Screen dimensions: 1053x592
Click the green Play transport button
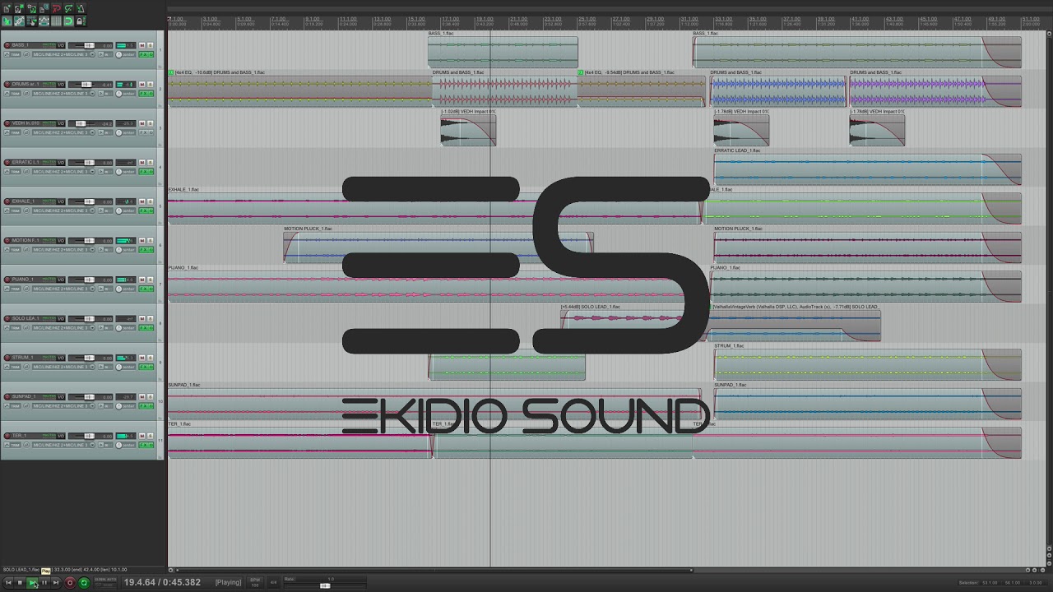(x=32, y=583)
